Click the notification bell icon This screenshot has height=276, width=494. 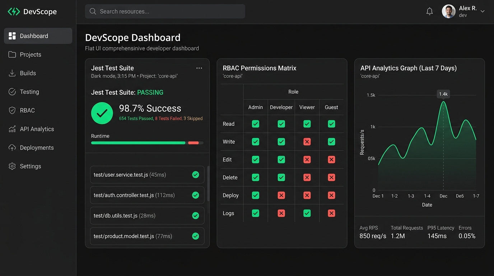coord(429,11)
